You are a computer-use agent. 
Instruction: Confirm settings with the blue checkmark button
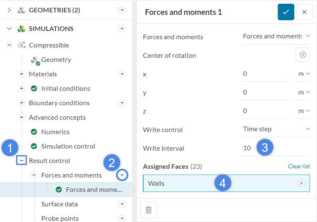[286, 12]
